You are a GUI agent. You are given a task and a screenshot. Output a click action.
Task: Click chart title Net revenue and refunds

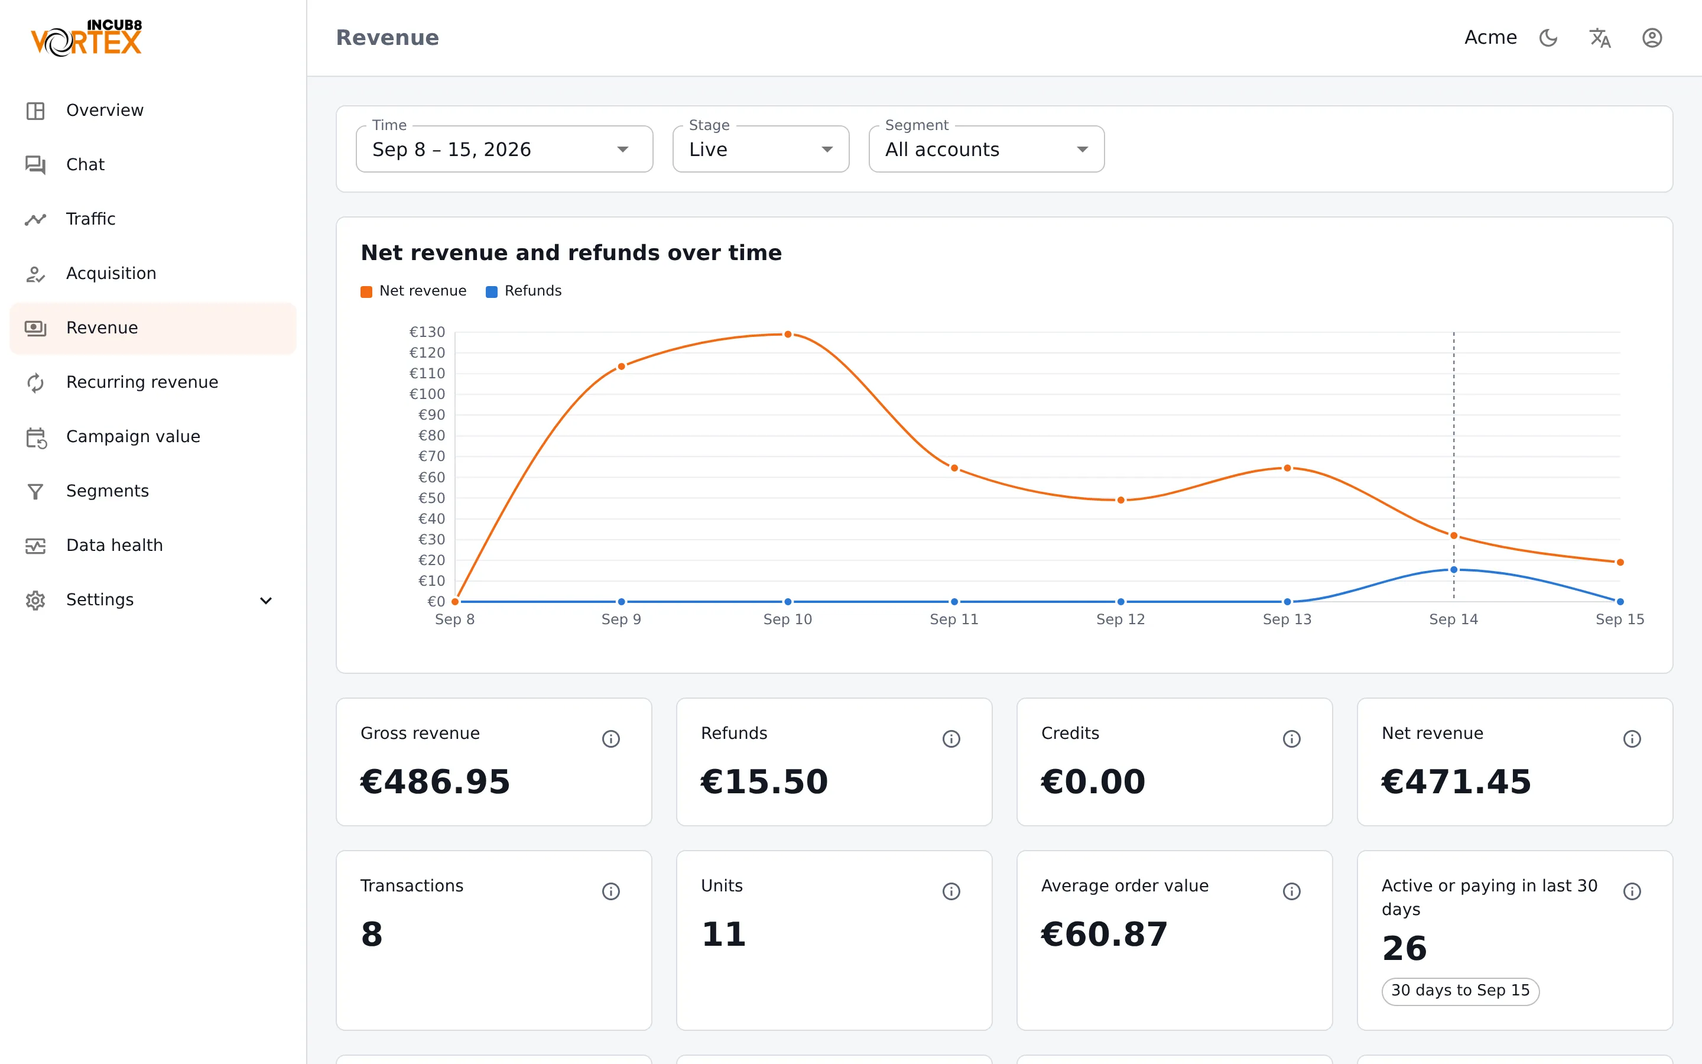click(x=571, y=252)
